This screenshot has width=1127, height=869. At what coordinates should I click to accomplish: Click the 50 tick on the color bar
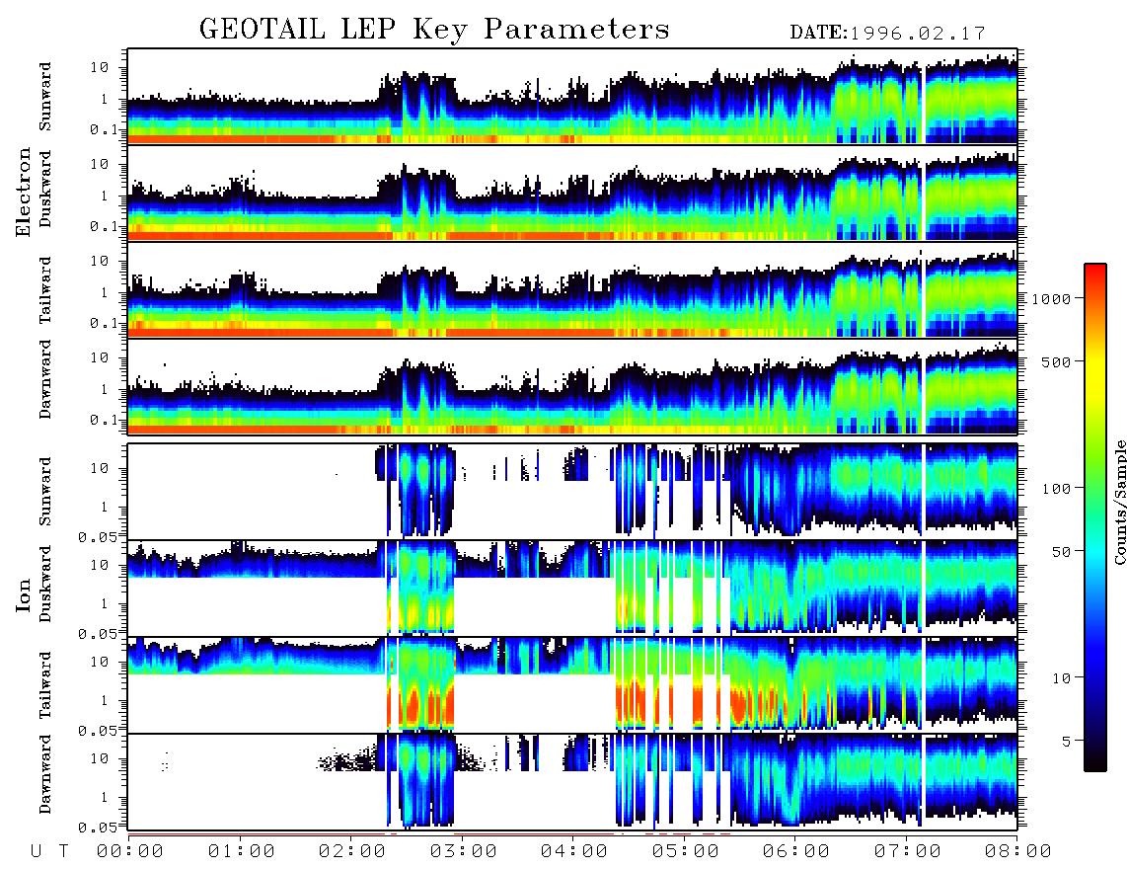pyautogui.click(x=1061, y=552)
